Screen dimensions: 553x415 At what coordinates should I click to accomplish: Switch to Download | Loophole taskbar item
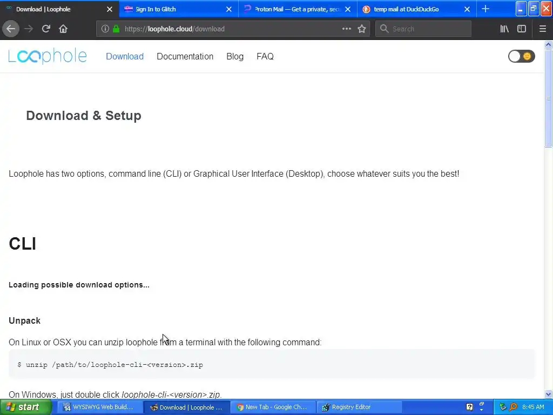187,407
